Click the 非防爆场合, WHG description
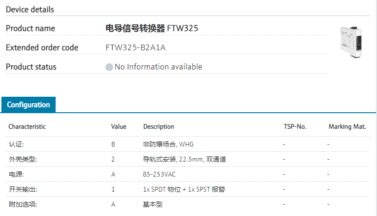The width and height of the screenshot is (377, 216). pyautogui.click(x=168, y=144)
